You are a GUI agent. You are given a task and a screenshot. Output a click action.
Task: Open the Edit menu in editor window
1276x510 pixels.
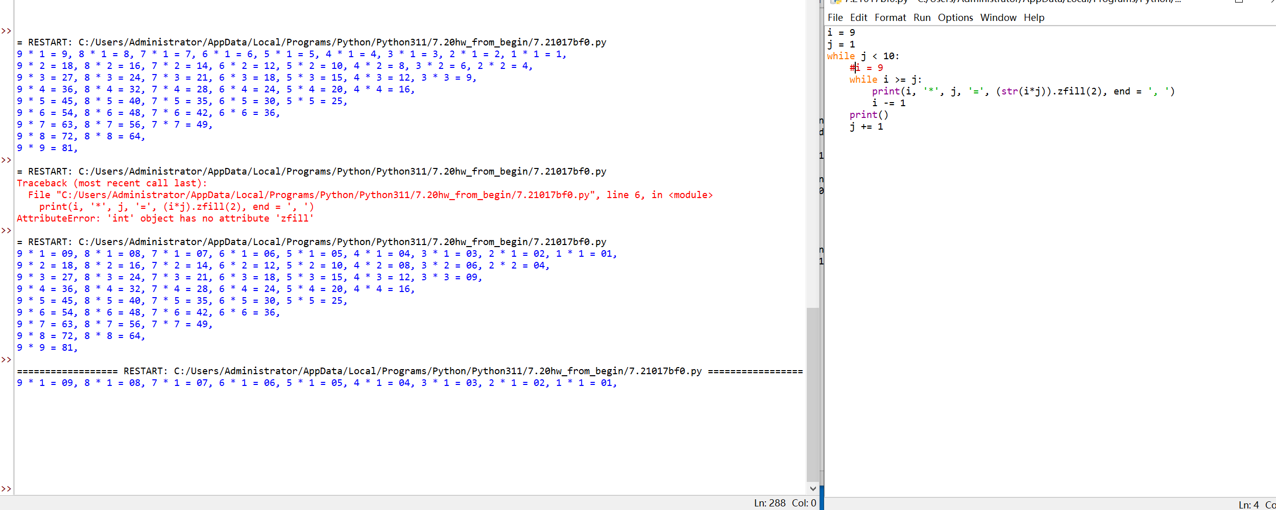[x=859, y=18]
